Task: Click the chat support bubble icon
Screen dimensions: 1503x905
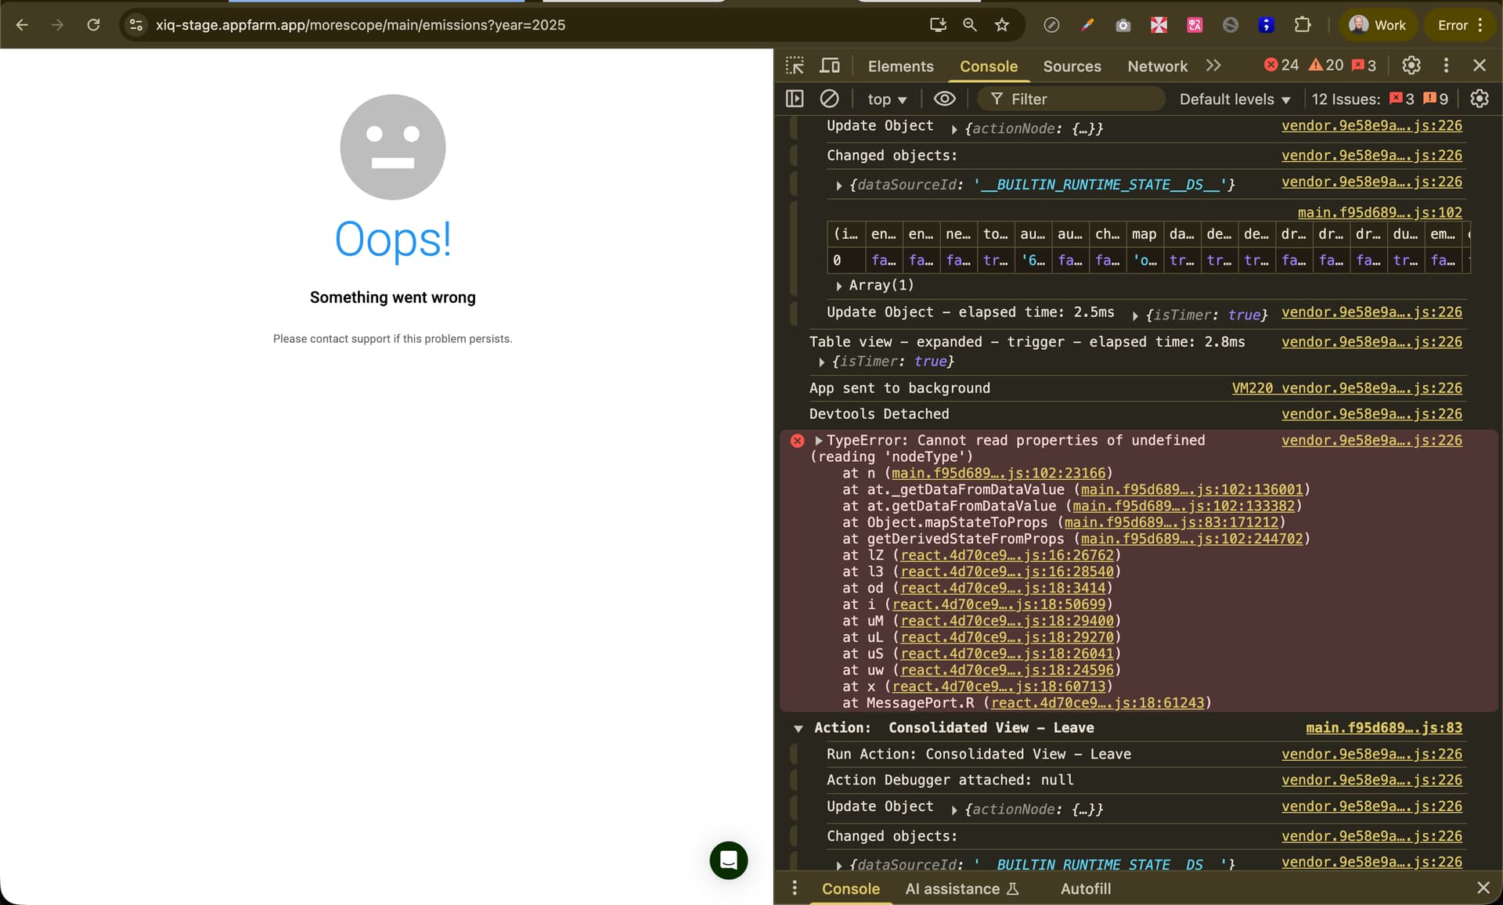Action: click(x=728, y=860)
